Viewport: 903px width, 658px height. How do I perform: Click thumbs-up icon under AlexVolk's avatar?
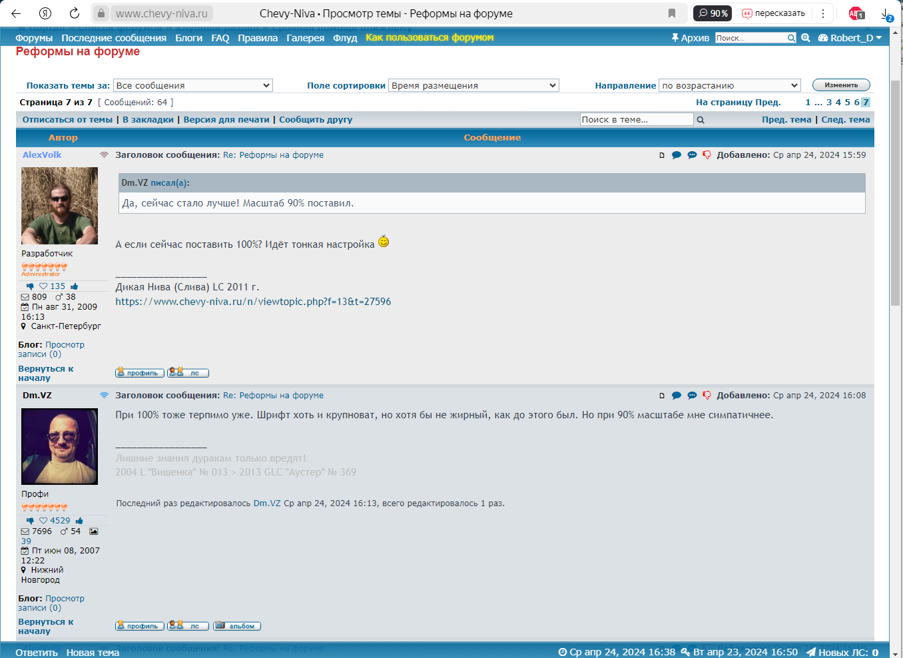[75, 286]
